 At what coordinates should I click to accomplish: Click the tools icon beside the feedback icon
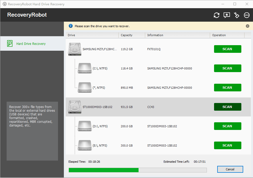pos(237,15)
